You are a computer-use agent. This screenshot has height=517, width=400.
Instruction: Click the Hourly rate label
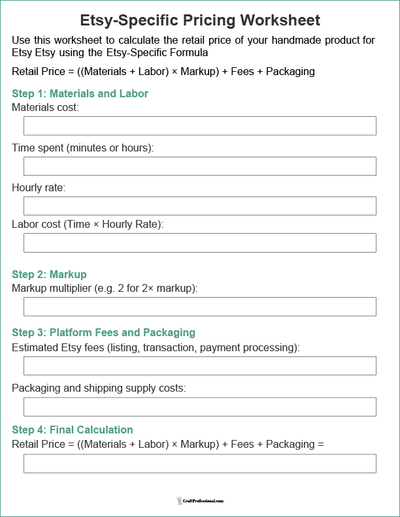[x=39, y=187]
